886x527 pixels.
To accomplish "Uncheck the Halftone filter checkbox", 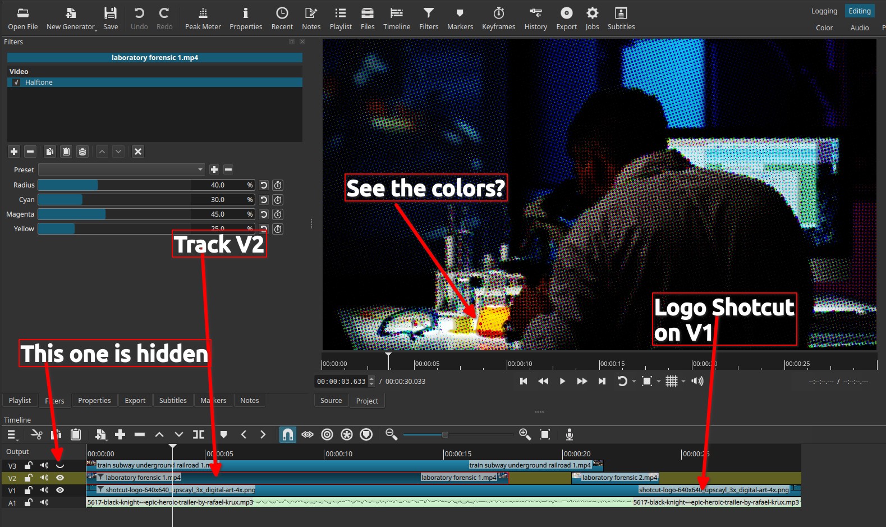I will tap(16, 83).
